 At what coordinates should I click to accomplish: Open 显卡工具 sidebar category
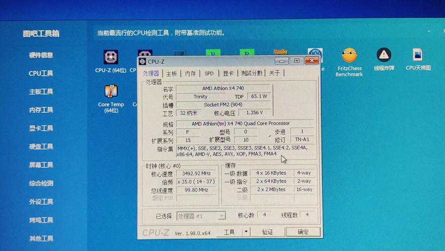tap(41, 128)
